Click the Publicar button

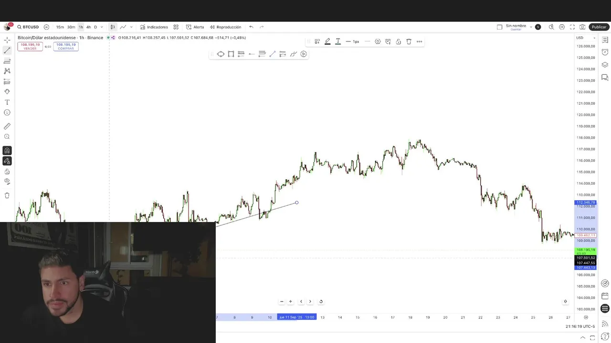click(599, 27)
